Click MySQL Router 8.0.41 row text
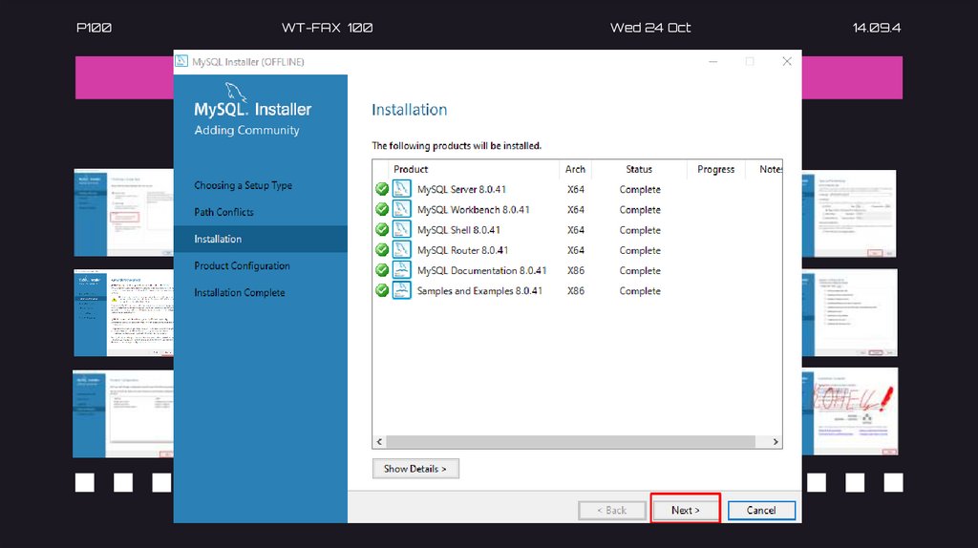 tap(463, 250)
